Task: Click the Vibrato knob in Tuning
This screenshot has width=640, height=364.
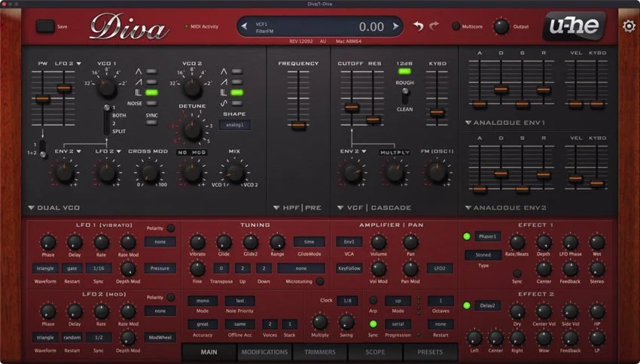Action: (197, 242)
